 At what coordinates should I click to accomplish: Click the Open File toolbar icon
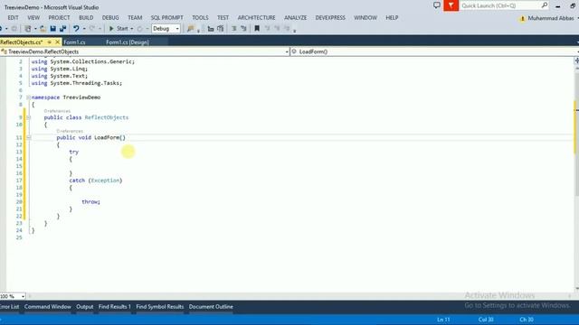[x=43, y=28]
